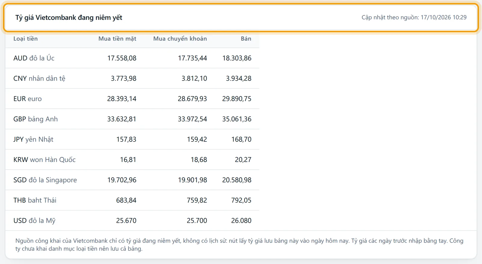Click USD cash buy value 25.670
Viewport: 482px width, 264px height.
point(126,221)
